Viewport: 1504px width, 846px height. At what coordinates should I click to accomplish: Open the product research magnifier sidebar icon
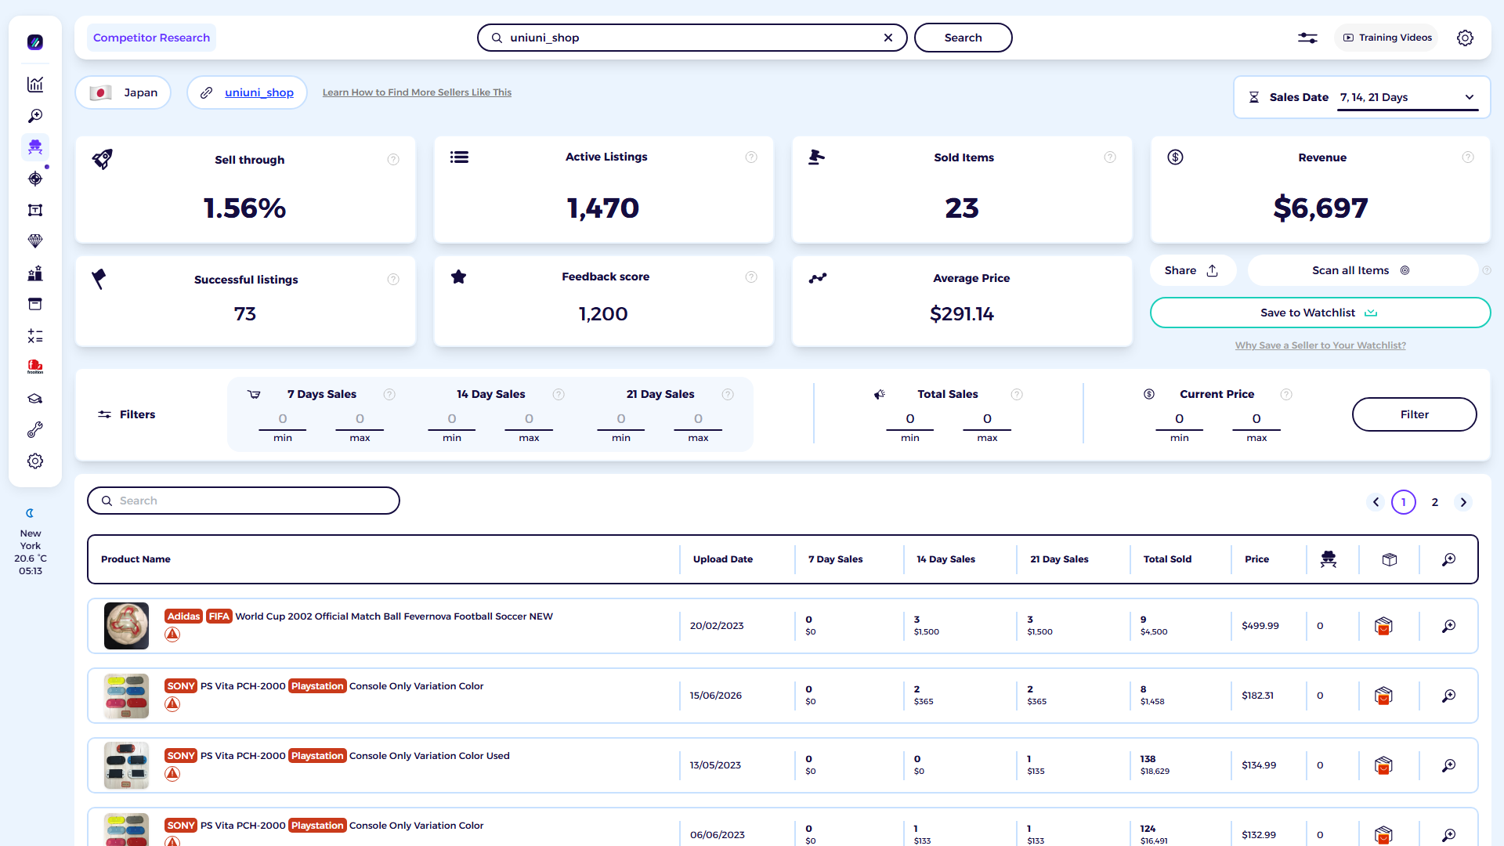click(x=35, y=116)
